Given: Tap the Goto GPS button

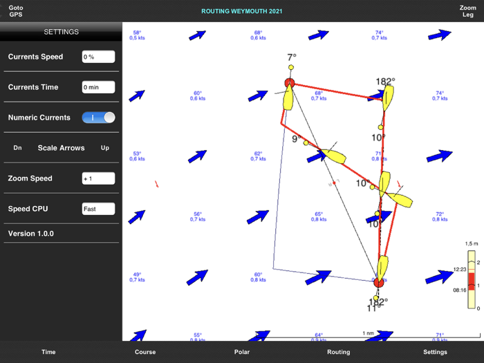Looking at the screenshot, I should point(15,11).
